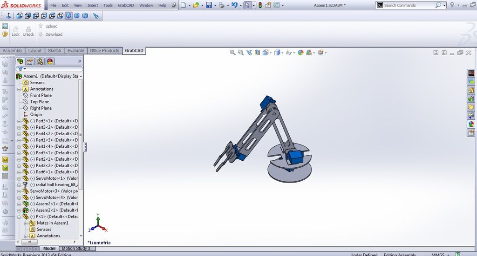Image resolution: width=477 pixels, height=256 pixels.
Task: Expand Mates in Assem1 node
Action: coord(26,223)
